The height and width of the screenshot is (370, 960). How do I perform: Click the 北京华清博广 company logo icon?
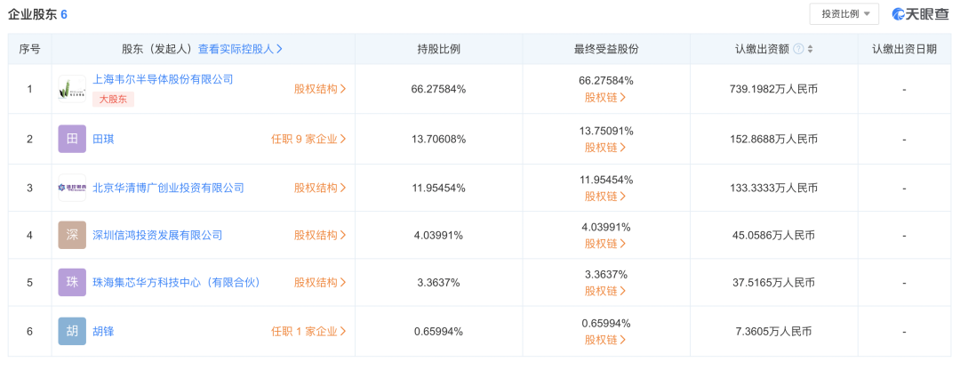72,188
